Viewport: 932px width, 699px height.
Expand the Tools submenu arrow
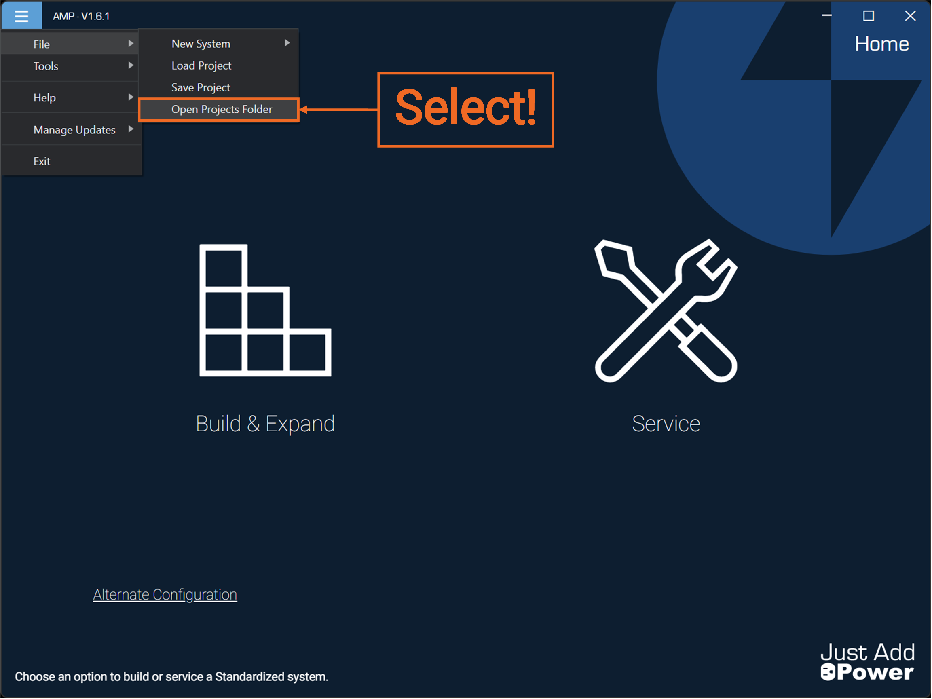[131, 65]
